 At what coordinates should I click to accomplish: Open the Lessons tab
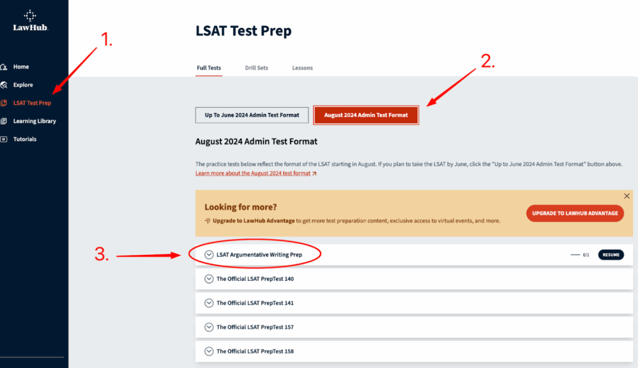302,68
